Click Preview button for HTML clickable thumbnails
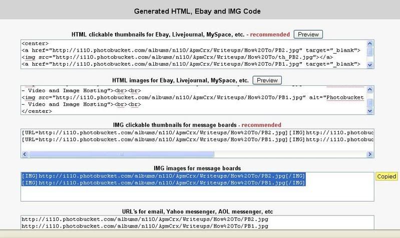The width and height of the screenshot is (400, 238). 308,35
